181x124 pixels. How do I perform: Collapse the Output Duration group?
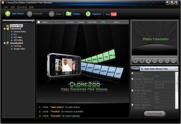click(x=132, y=79)
